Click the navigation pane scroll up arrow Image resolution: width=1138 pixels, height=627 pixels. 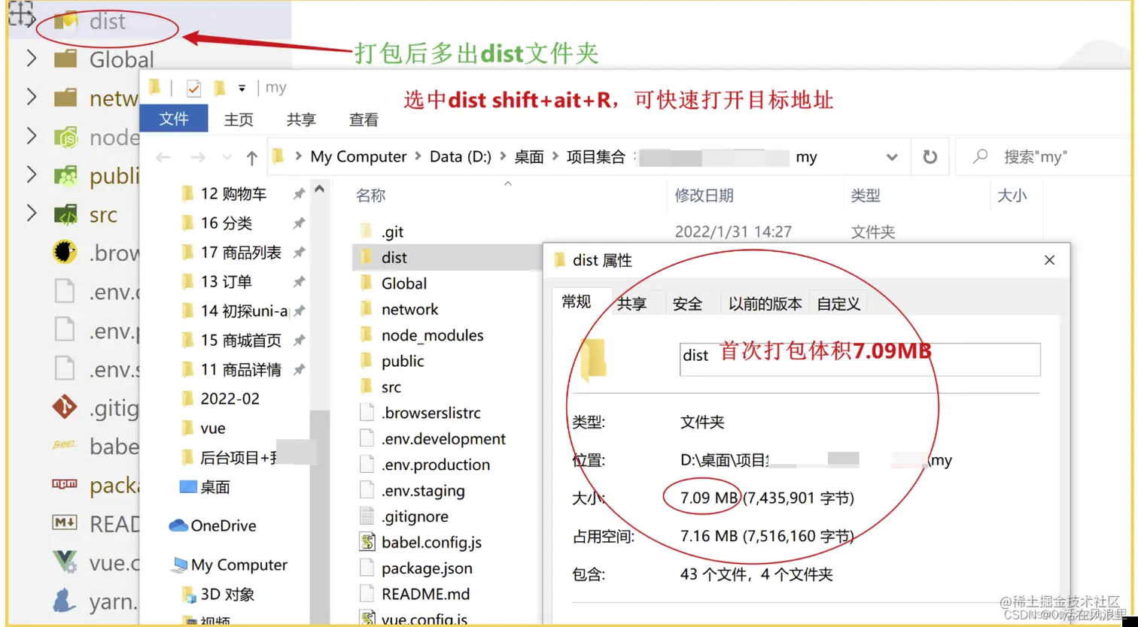point(320,189)
